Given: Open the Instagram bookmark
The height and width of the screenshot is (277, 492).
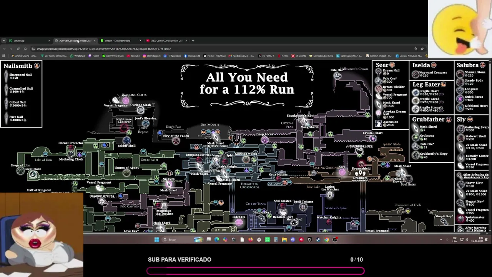Looking at the screenshot, I should click(152, 56).
